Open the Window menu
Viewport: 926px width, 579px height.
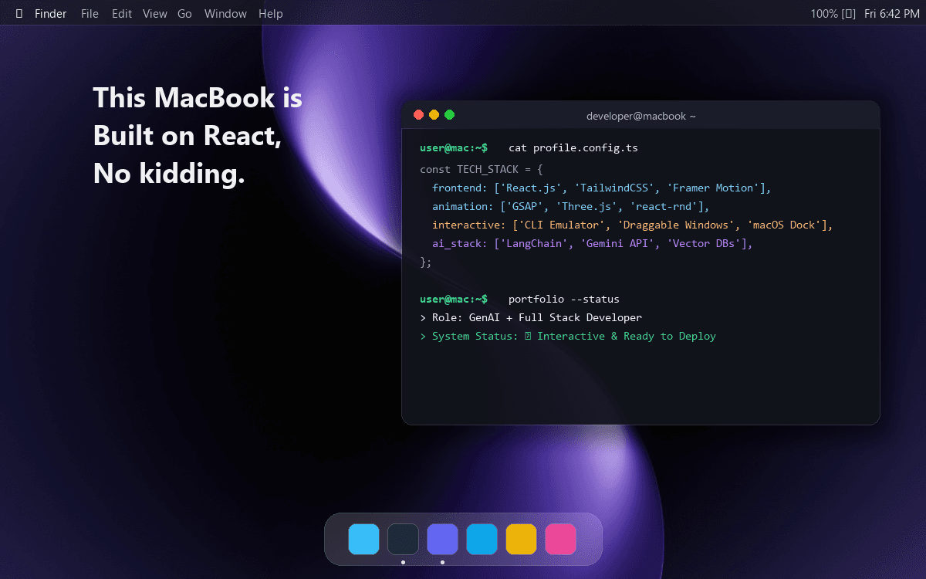tap(225, 14)
